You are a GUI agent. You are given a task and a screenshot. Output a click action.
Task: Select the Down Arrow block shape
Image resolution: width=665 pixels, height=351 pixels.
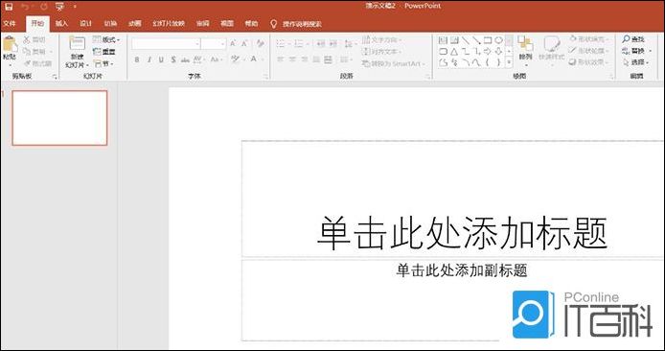click(498, 52)
